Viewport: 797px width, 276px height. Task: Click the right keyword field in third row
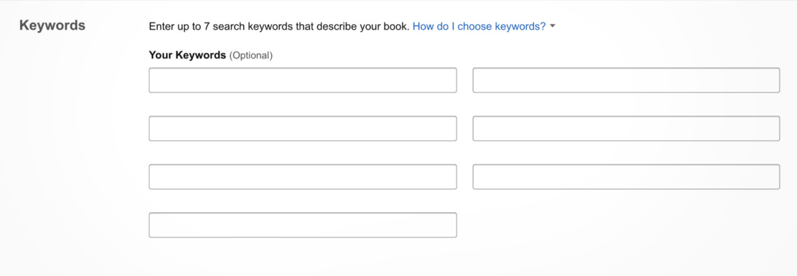click(626, 177)
